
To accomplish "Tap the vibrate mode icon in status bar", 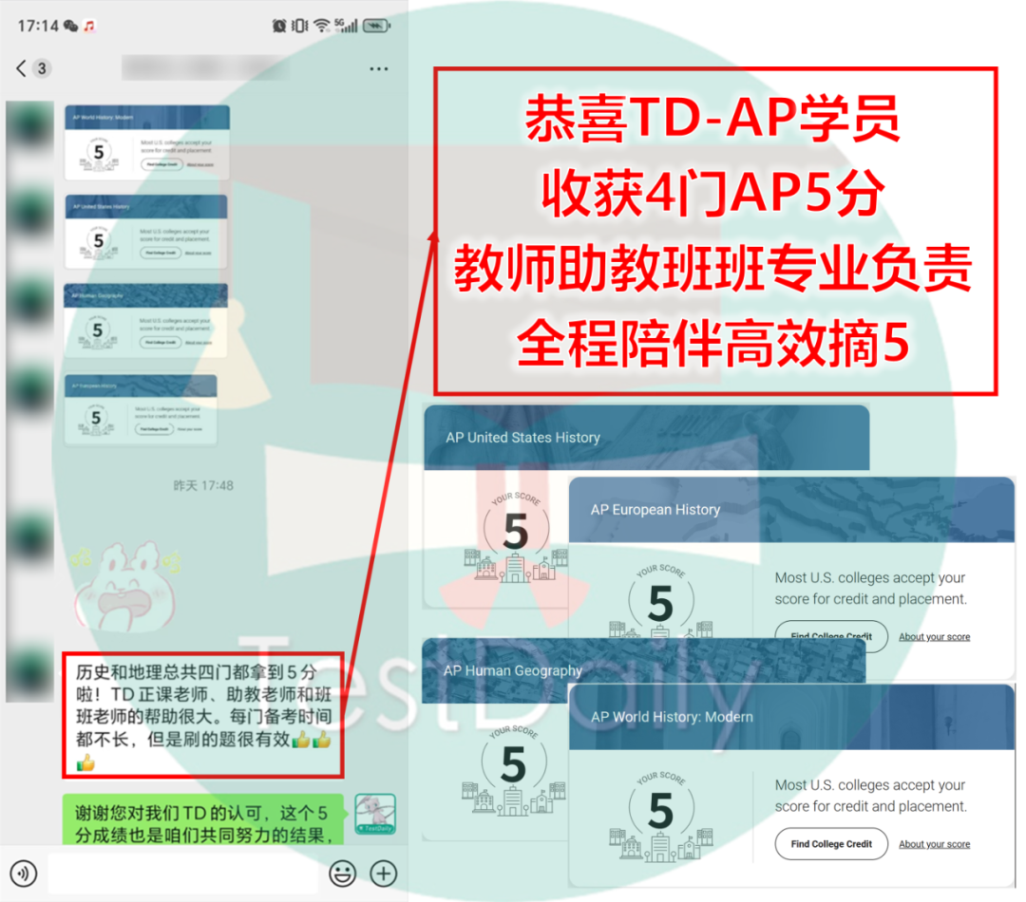I will (299, 26).
